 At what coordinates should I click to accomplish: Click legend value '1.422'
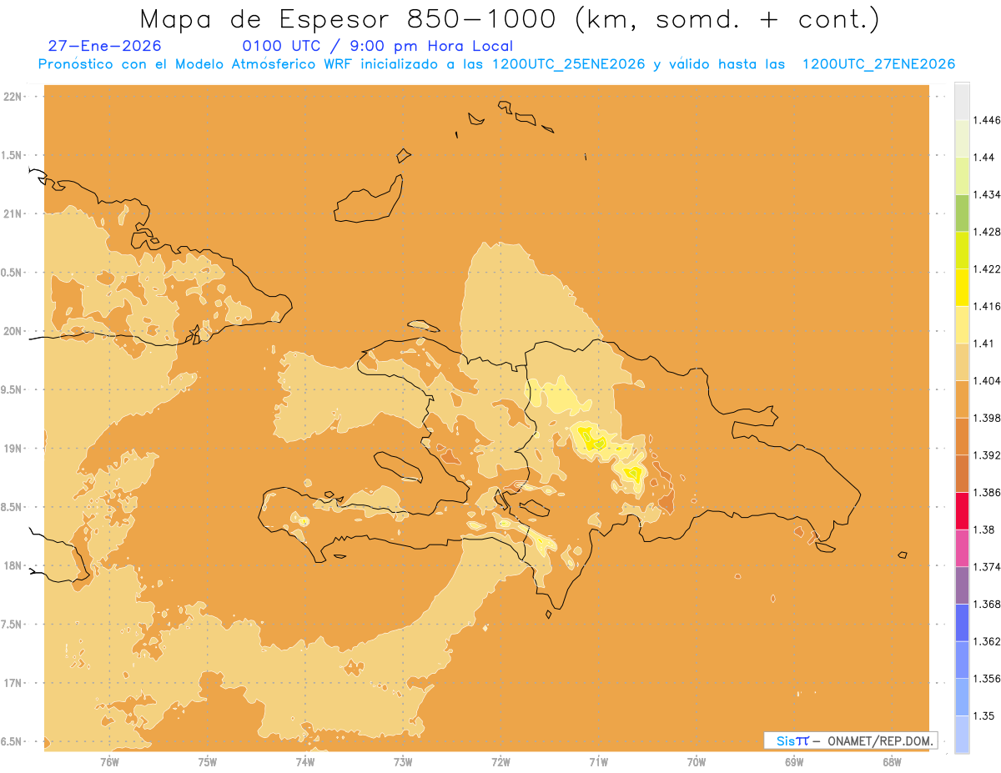pos(987,269)
